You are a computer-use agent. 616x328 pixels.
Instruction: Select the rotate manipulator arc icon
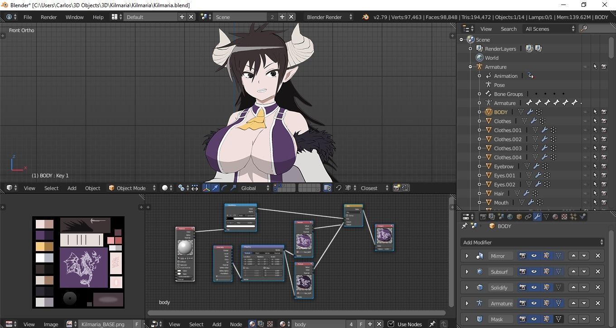225,188
